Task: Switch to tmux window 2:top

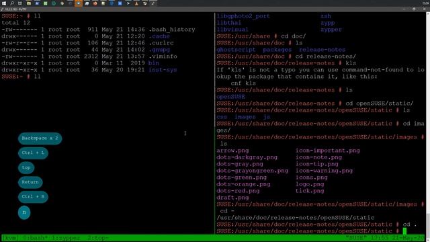Action: point(97,238)
